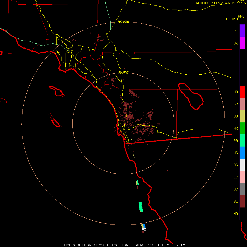Click the ND legend label
Viewport: 247px width, 247px height.
tap(235, 214)
